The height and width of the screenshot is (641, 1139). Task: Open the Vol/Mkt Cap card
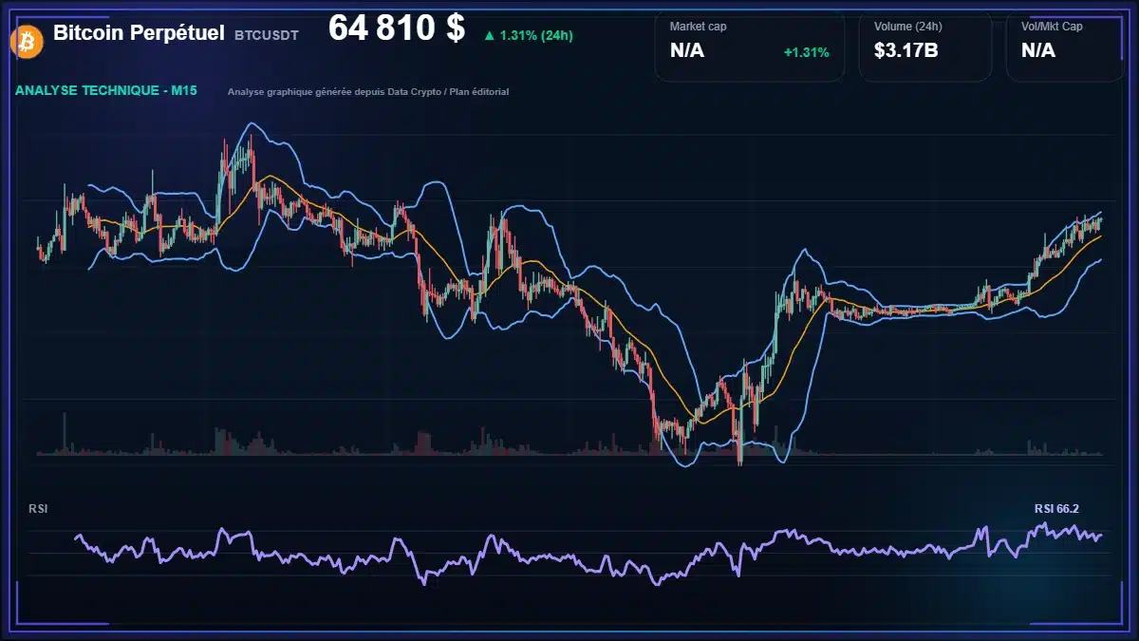[1065, 46]
